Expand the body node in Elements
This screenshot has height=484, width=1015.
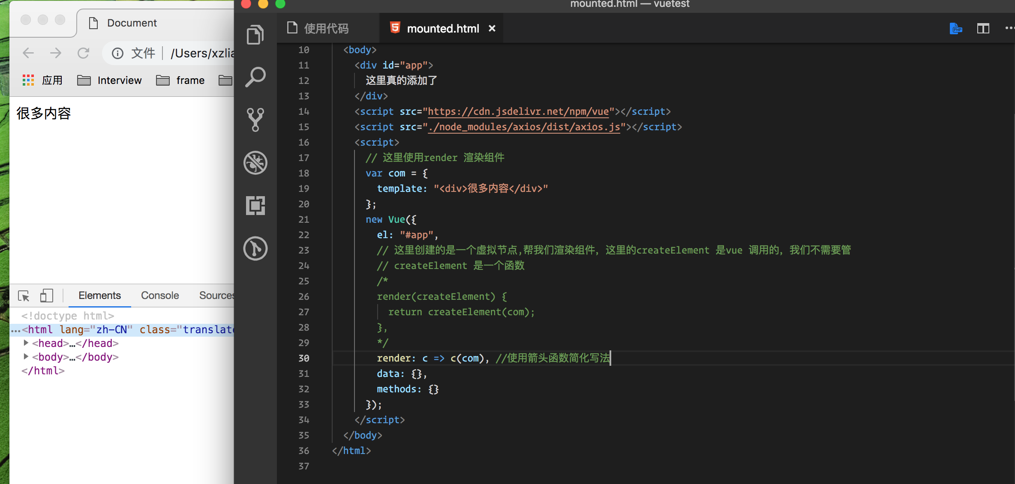[26, 357]
